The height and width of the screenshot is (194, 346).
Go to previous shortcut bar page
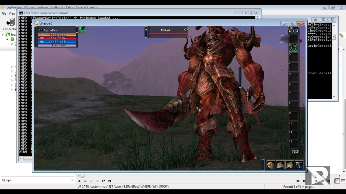click(x=290, y=31)
